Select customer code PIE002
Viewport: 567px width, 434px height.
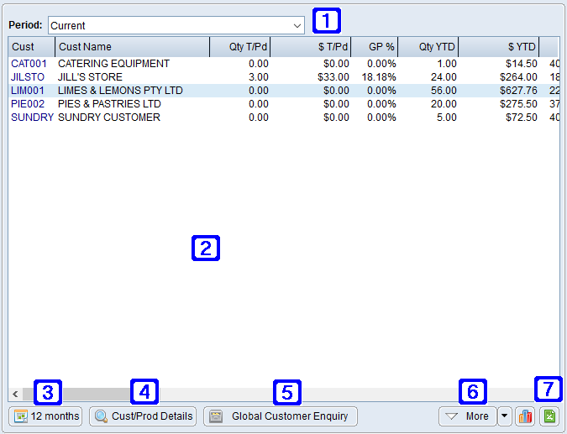coord(28,104)
